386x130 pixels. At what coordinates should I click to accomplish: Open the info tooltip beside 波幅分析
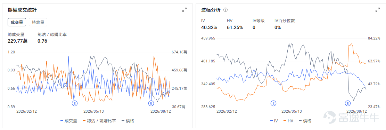[x=225, y=10]
